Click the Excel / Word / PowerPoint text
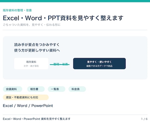Image resolution: width=150 pixels, height=124 pixels. click(28, 106)
